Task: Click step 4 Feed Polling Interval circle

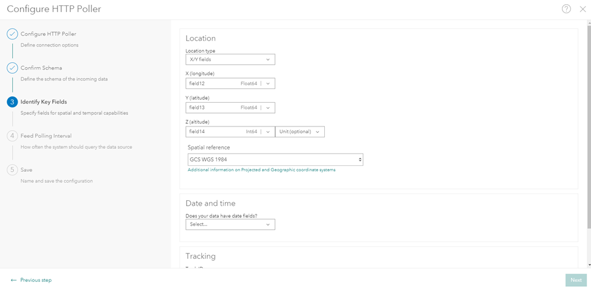Action: 12,136
